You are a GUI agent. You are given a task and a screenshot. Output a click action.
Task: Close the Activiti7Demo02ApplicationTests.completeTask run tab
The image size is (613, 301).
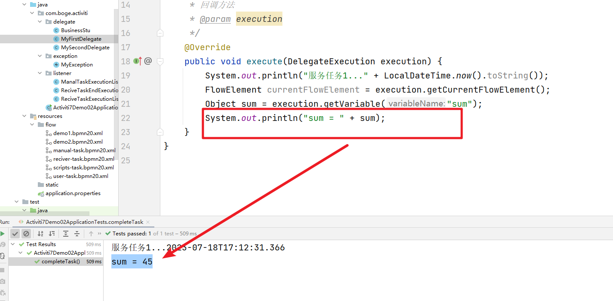click(148, 222)
